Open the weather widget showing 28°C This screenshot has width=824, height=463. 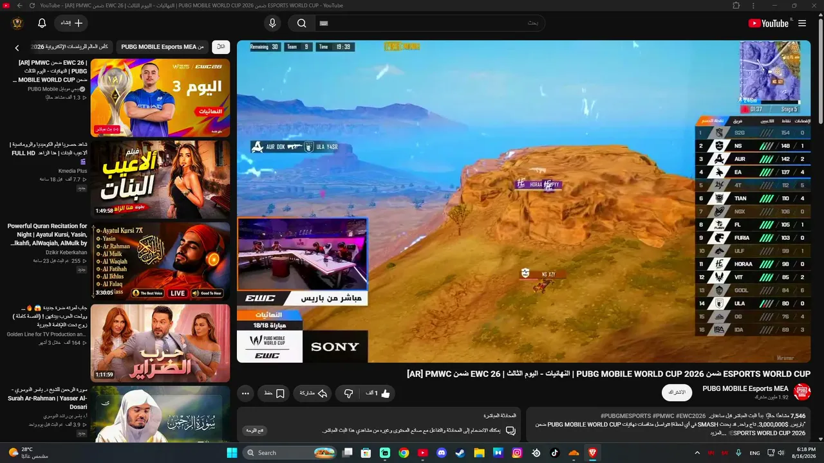pyautogui.click(x=27, y=453)
